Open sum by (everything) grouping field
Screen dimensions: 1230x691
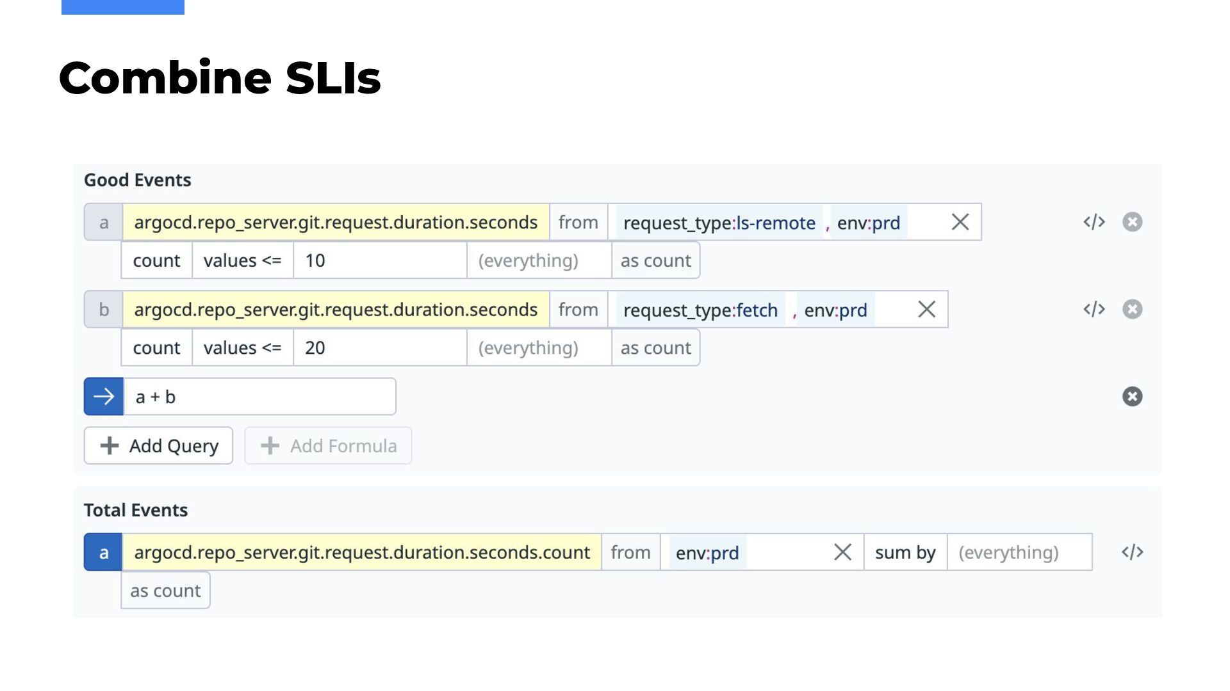pyautogui.click(x=1019, y=552)
